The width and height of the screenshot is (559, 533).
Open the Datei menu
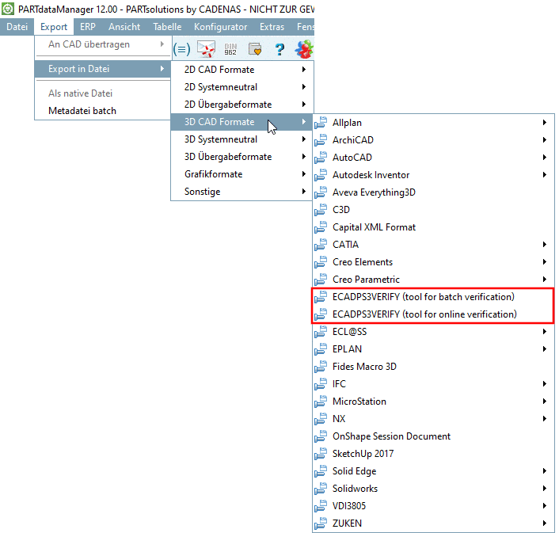pos(17,27)
